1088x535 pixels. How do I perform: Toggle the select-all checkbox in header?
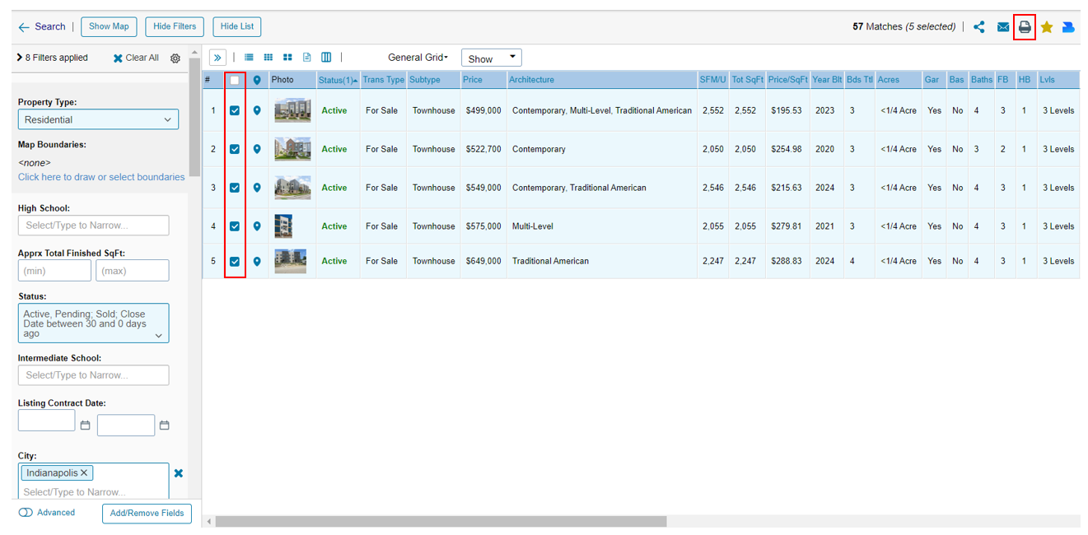(x=235, y=80)
